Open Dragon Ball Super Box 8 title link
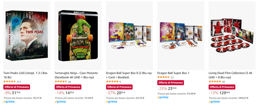Screen dimensions: 256x105 129,75
